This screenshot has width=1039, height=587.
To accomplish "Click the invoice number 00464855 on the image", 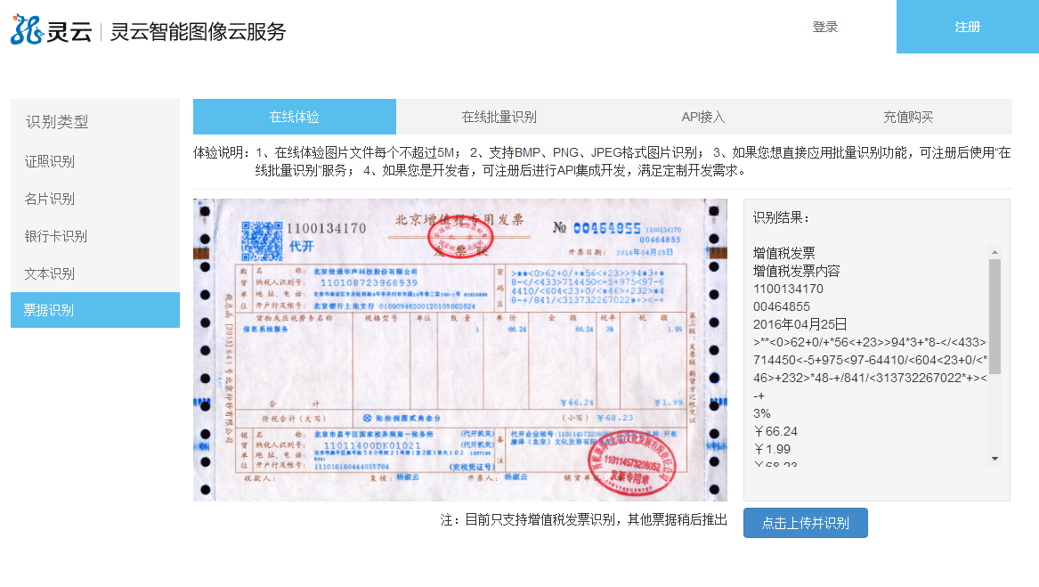I will 606,228.
